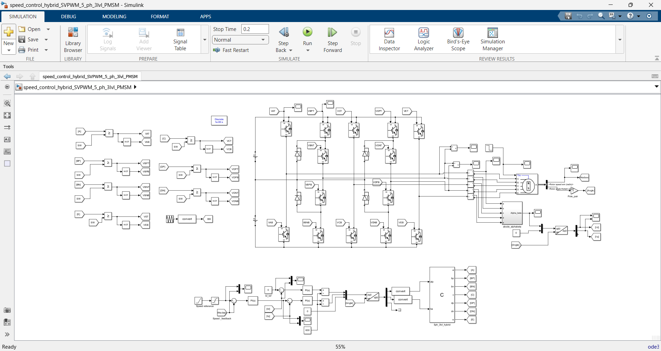Toggle Fast Restart
661x351 pixels.
tap(231, 50)
